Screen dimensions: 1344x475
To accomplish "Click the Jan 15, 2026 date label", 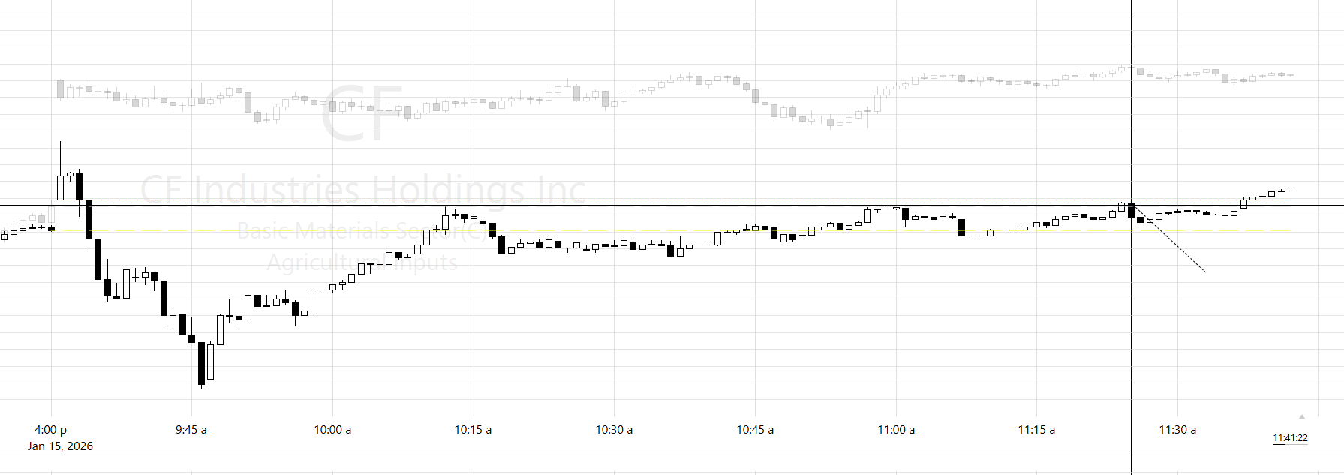I will [60, 446].
